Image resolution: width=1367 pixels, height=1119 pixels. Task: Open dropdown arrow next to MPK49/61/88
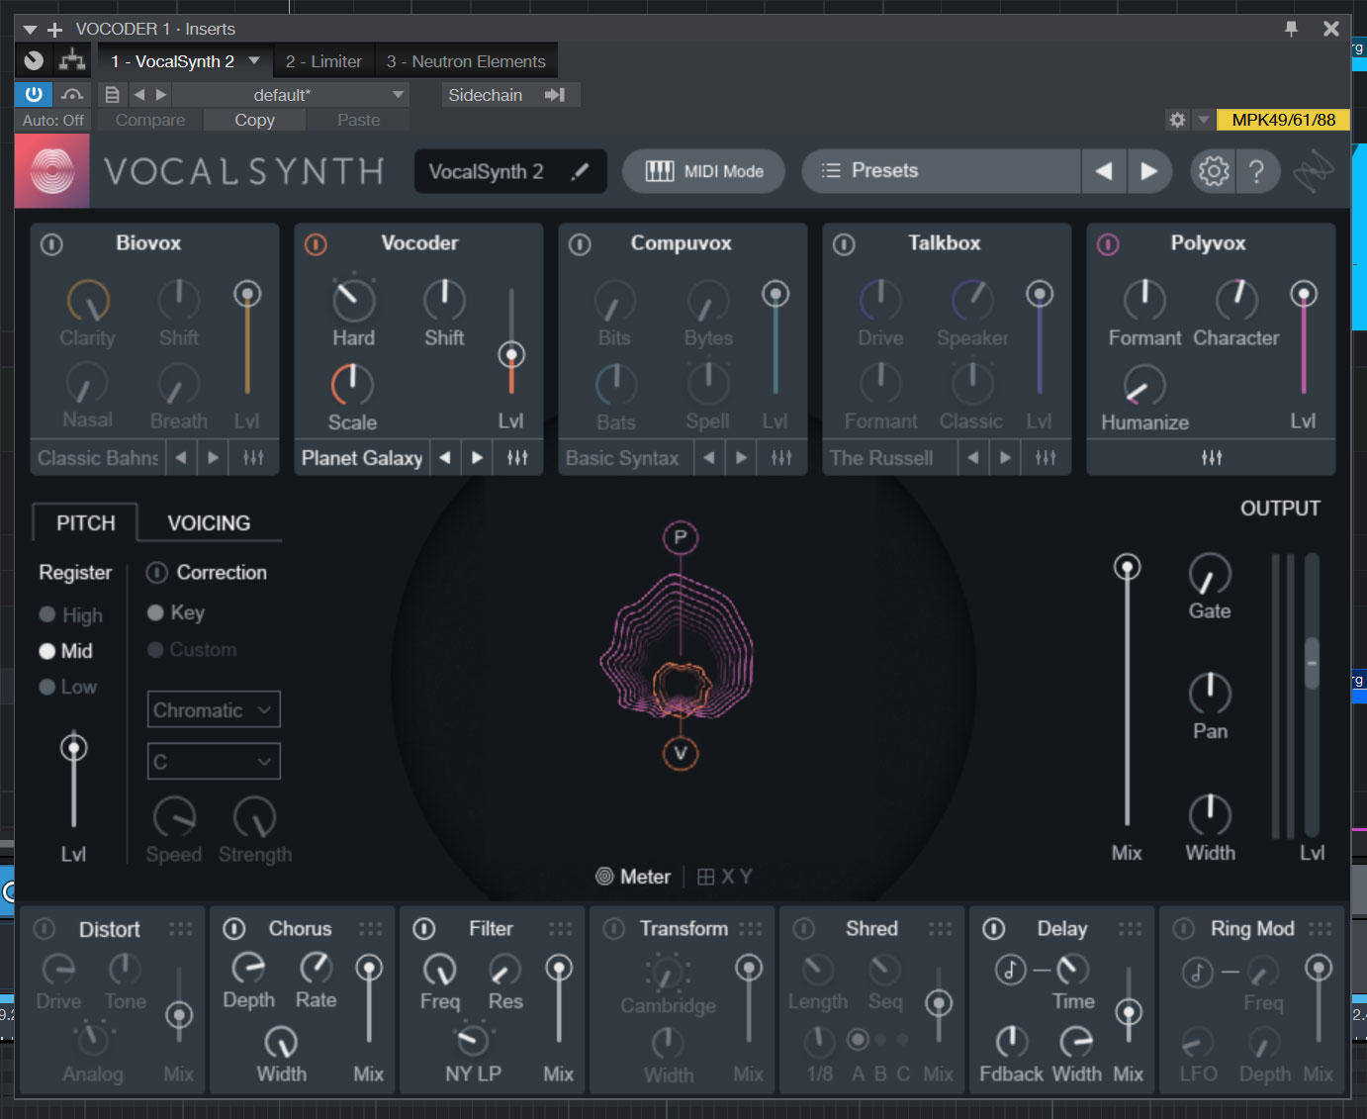[1204, 120]
